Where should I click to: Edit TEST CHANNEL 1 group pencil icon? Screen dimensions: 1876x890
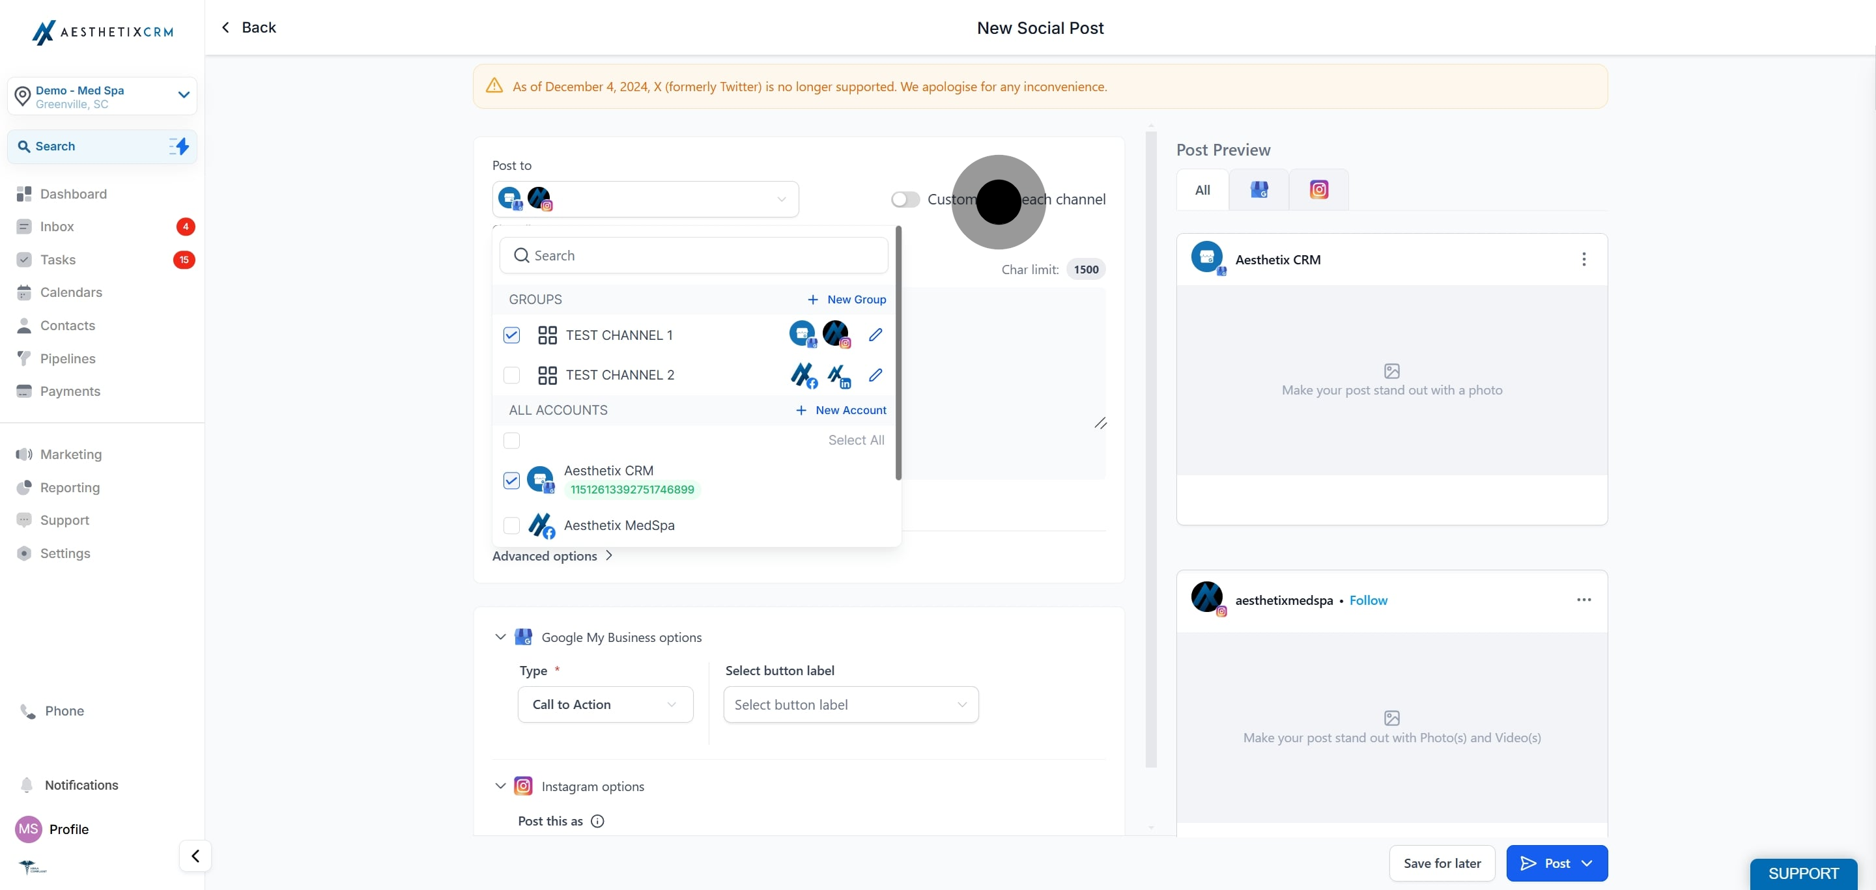tap(875, 335)
